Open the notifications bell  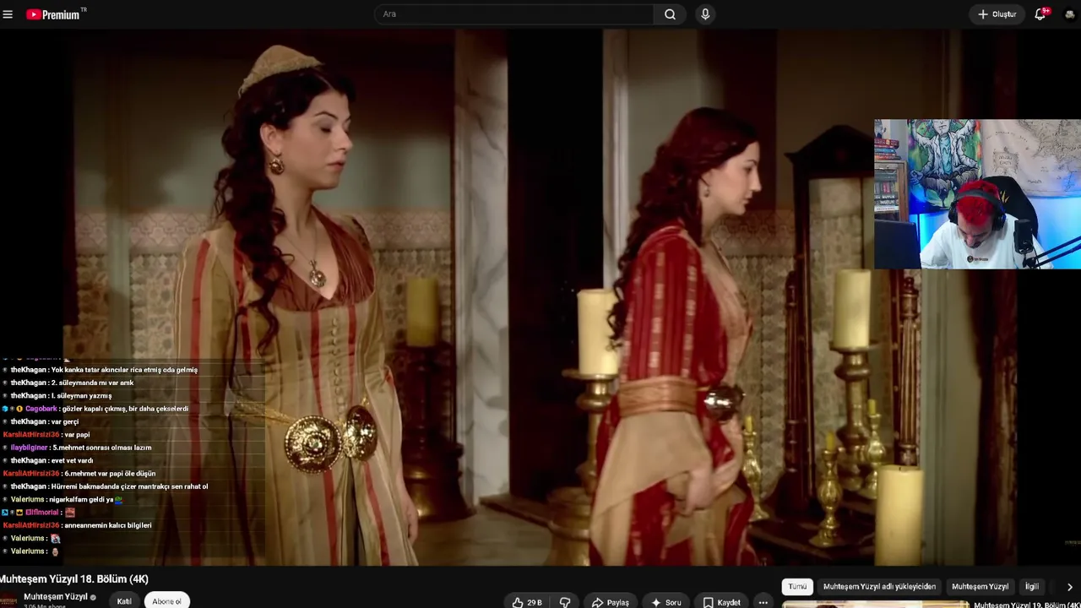click(x=1040, y=14)
